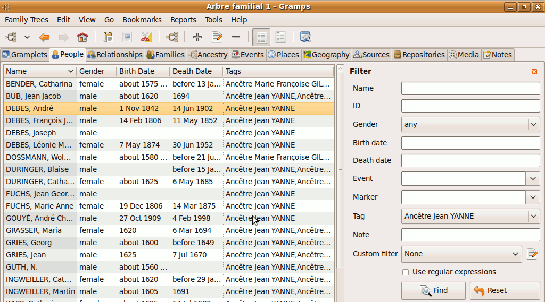Go back with orange arrow

click(x=44, y=37)
